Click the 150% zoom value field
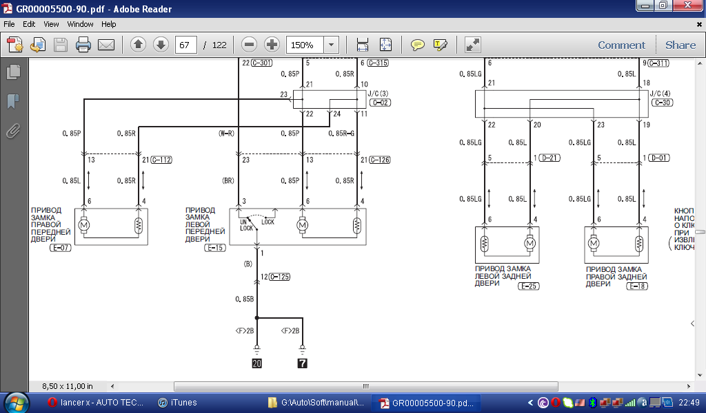706x413 pixels. tap(304, 45)
